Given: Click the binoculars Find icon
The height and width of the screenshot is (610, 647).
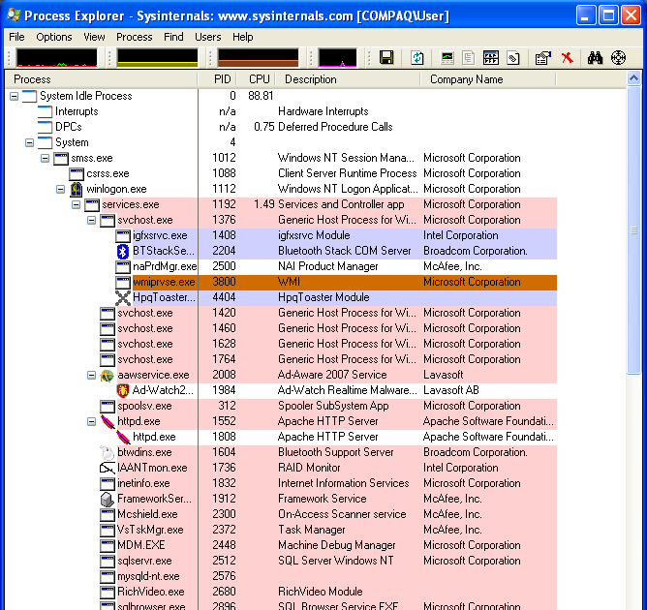Looking at the screenshot, I should 595,58.
